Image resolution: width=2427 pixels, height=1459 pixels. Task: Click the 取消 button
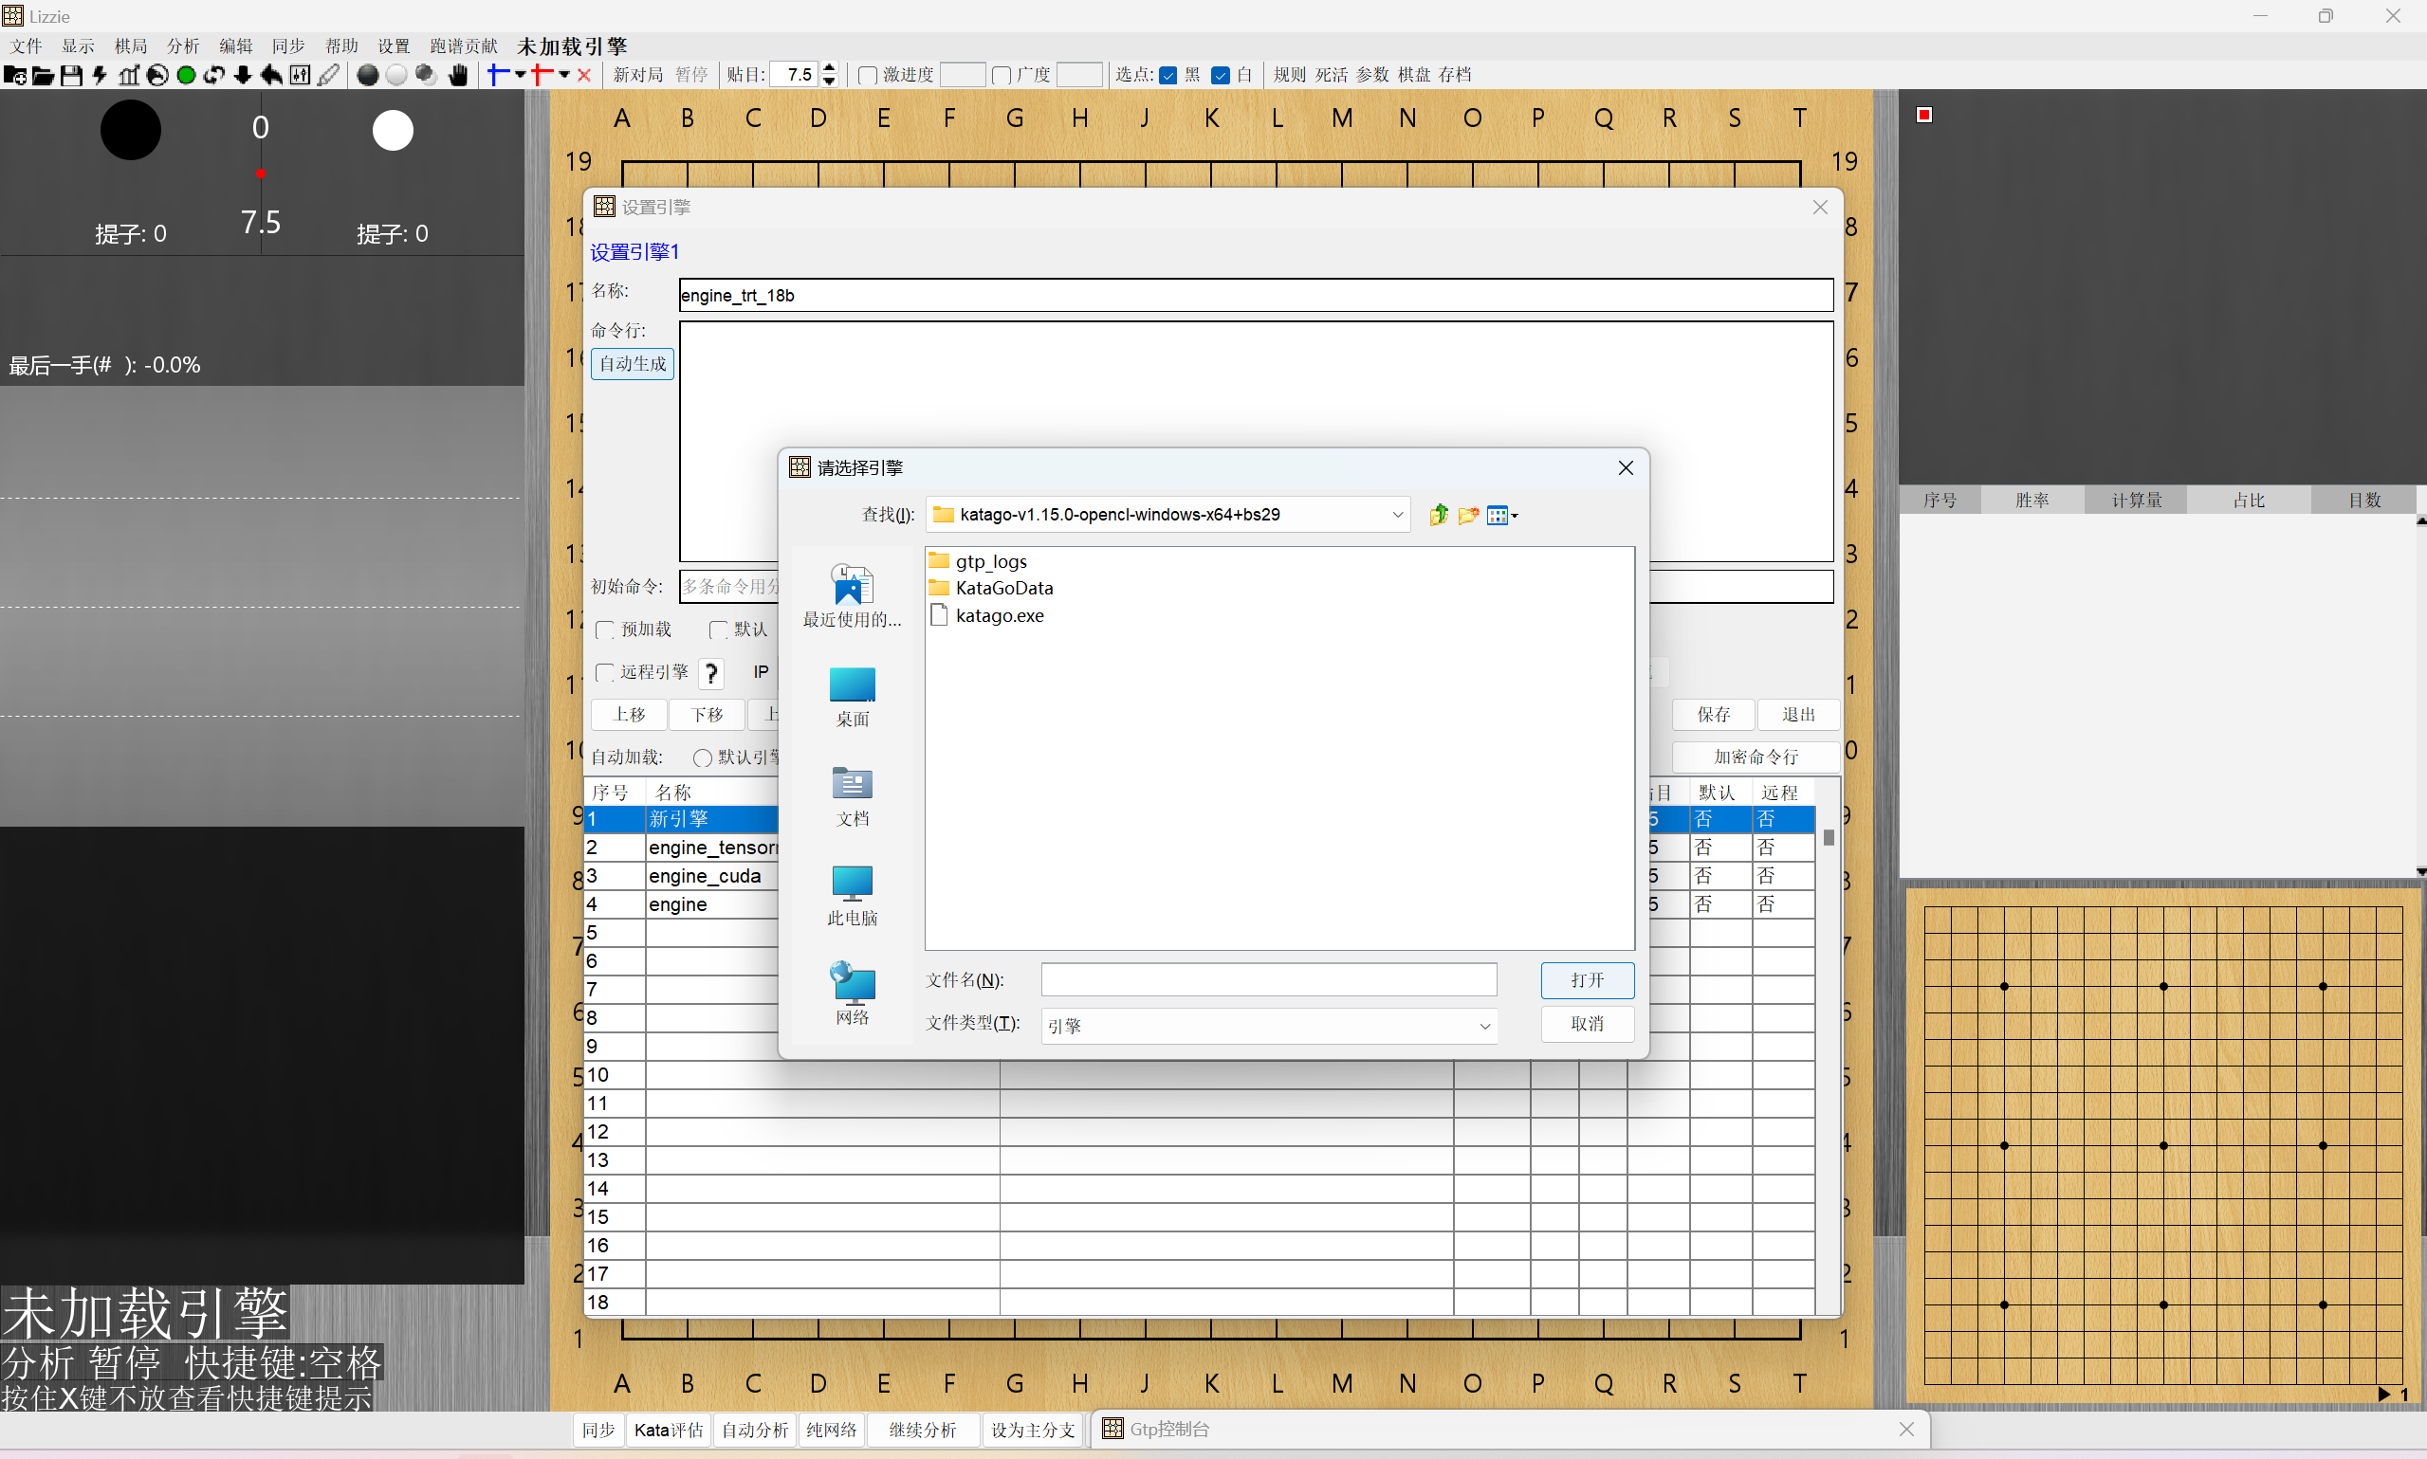tap(1586, 1024)
